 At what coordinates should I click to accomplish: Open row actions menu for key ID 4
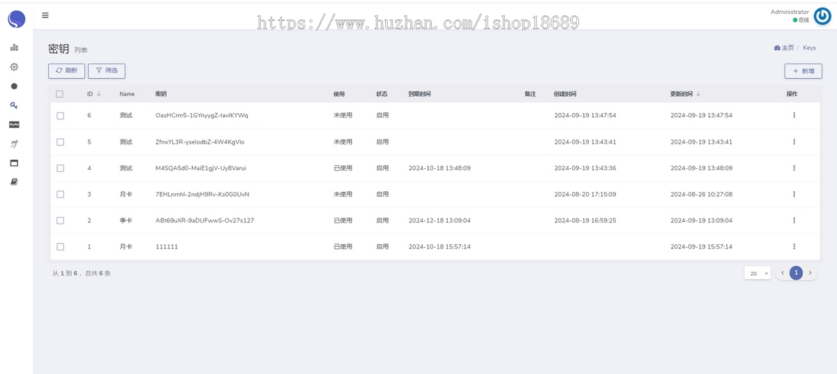point(794,168)
